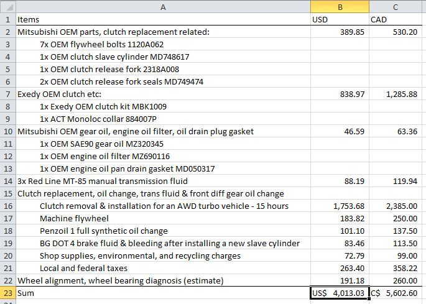Viewport: 426px width, 304px height.
Task: Click the CAD total cell C$ 5,602.60
Action: click(397, 293)
